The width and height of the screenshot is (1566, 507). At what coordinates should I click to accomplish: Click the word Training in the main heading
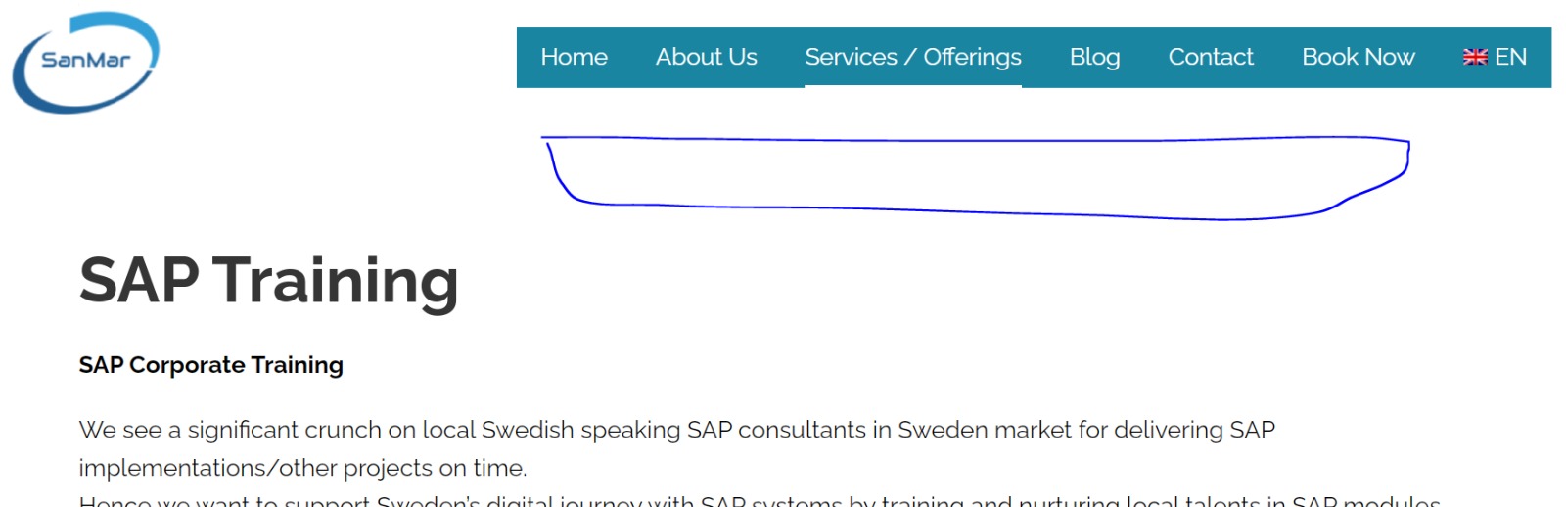point(336,280)
